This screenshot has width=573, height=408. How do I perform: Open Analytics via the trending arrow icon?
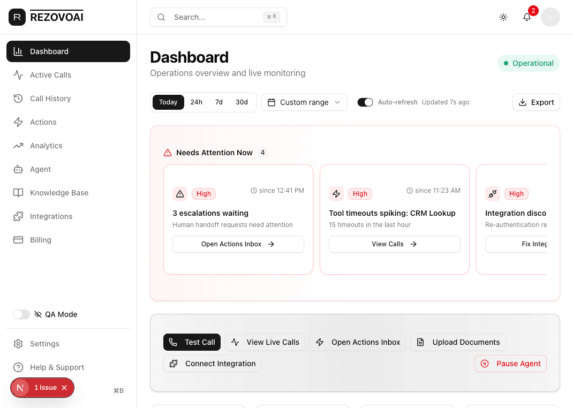click(x=18, y=146)
